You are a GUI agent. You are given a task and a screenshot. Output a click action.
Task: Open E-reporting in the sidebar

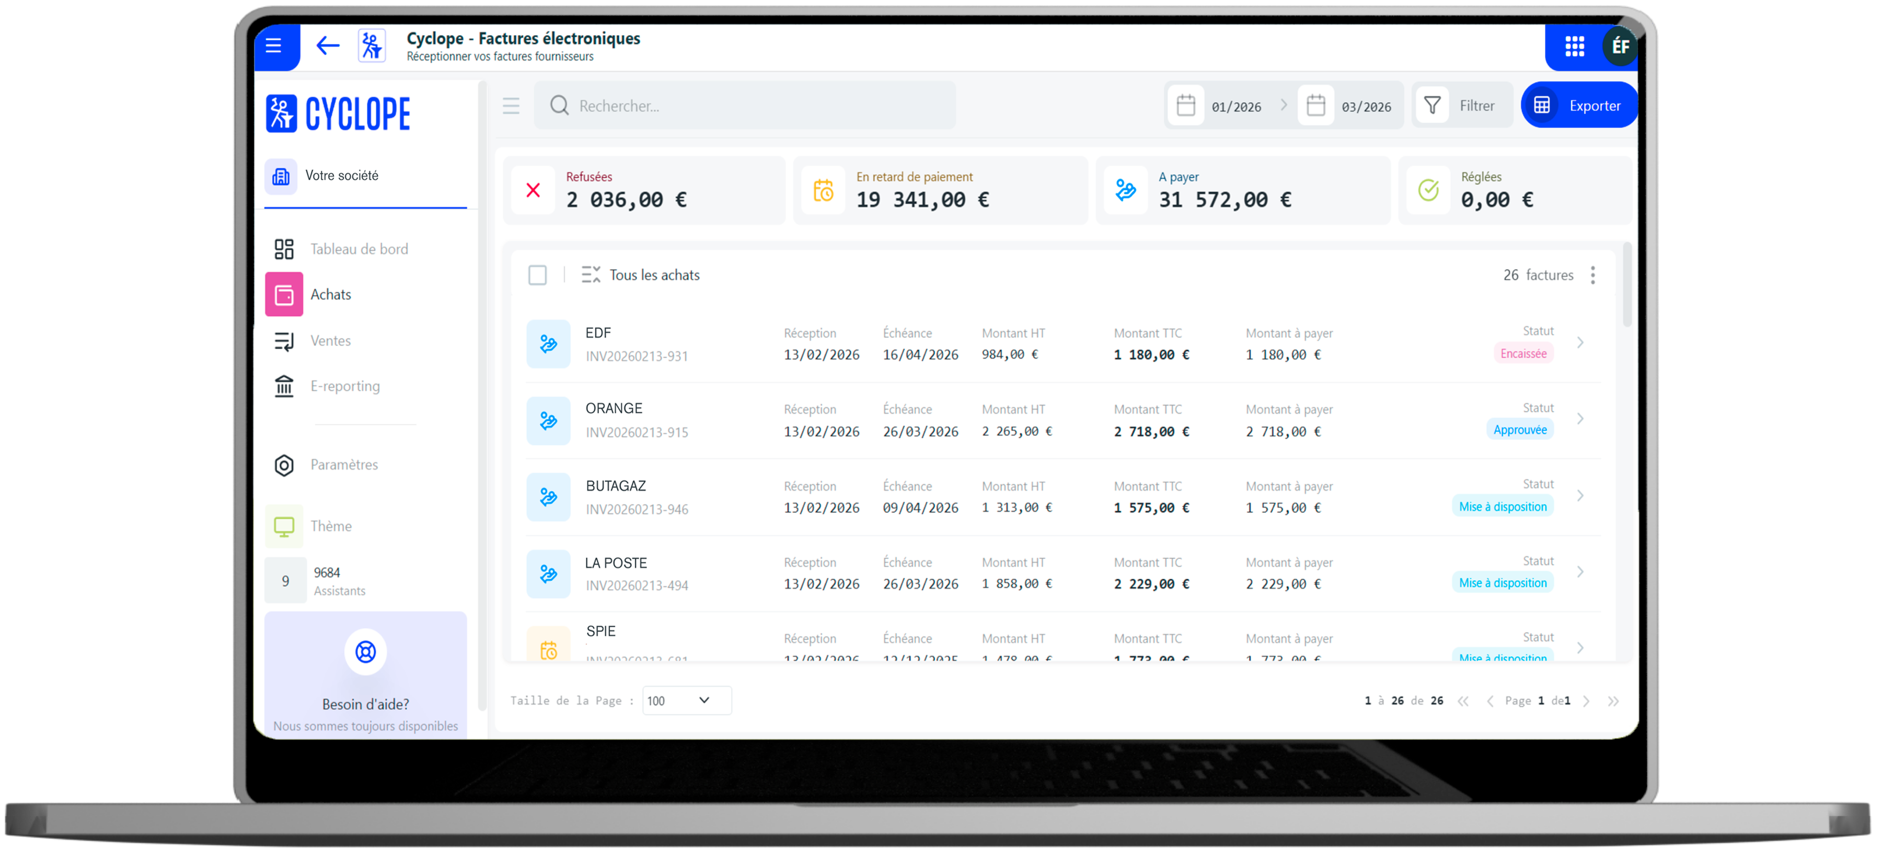pos(344,386)
